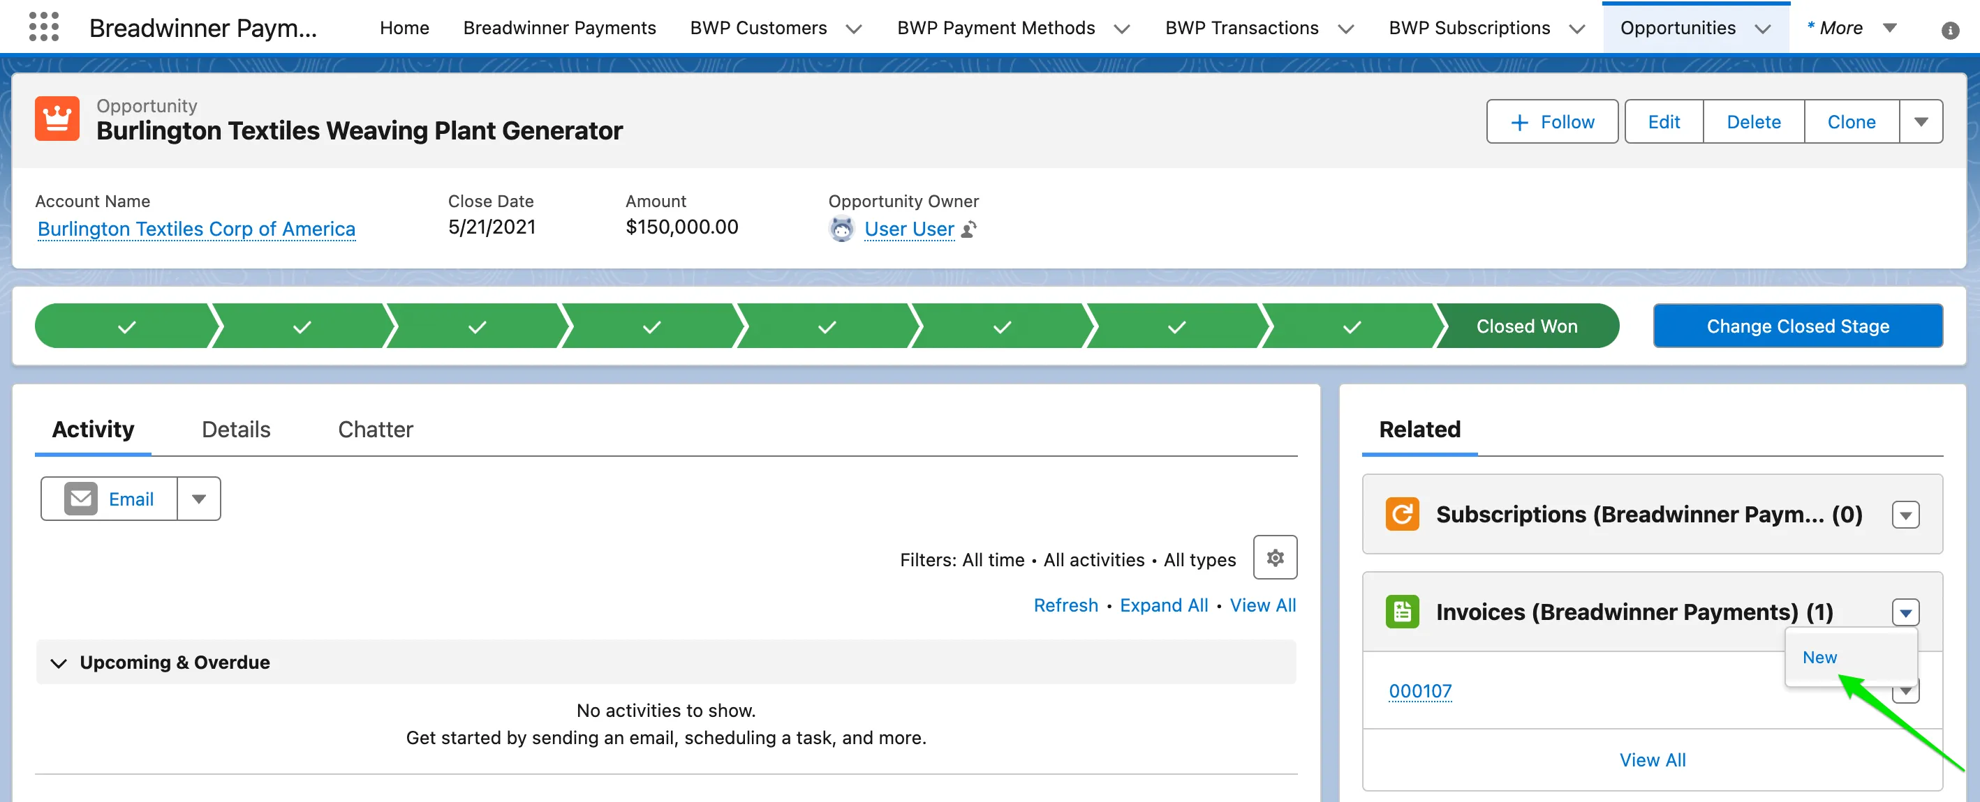
Task: Click the User User avatar icon
Action: [842, 229]
